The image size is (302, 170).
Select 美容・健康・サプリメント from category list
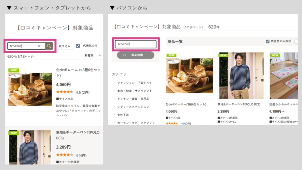134,91
